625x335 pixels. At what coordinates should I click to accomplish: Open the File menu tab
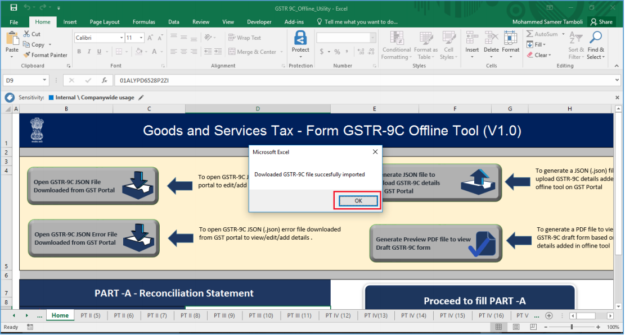pyautogui.click(x=14, y=22)
